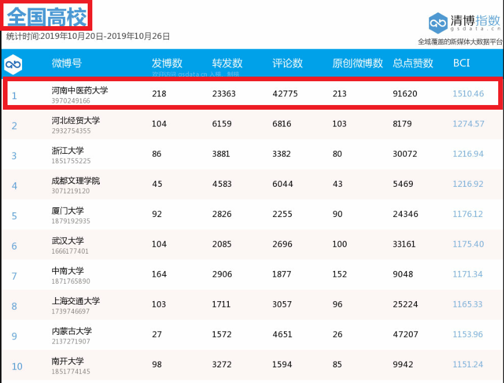Click the 内蒙古大学 account name
The image size is (504, 383).
[x=71, y=331]
